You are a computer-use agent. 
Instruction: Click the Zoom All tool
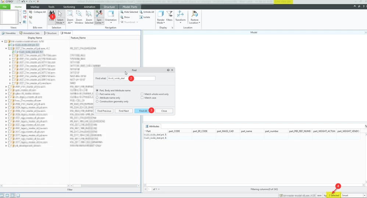(x=70, y=17)
